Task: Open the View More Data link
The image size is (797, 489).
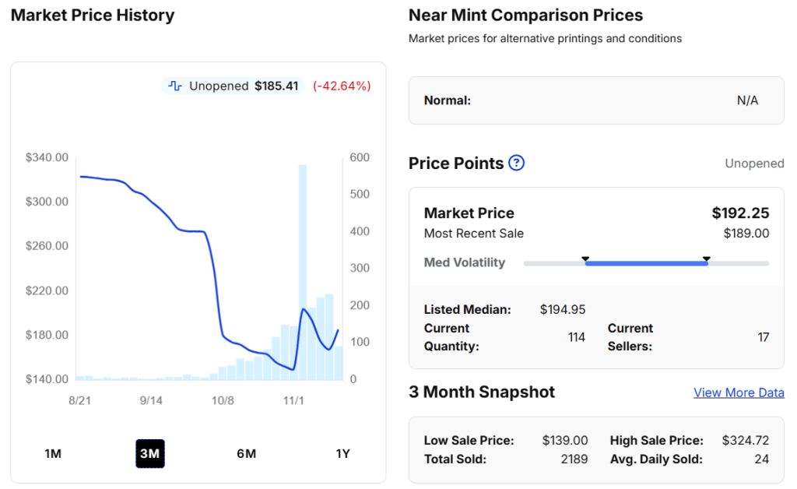Action: (739, 392)
